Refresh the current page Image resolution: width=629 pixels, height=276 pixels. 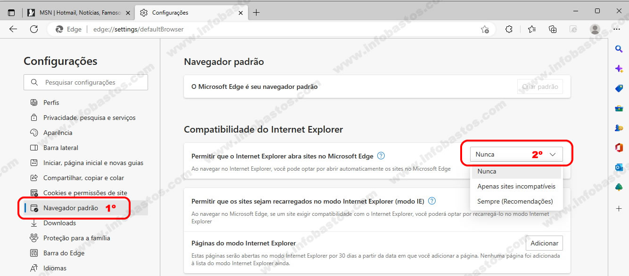[34, 29]
